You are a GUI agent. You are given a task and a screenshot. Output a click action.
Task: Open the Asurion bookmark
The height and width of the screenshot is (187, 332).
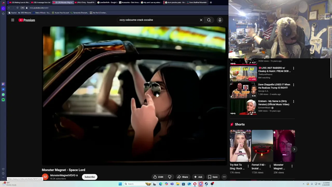(13, 13)
